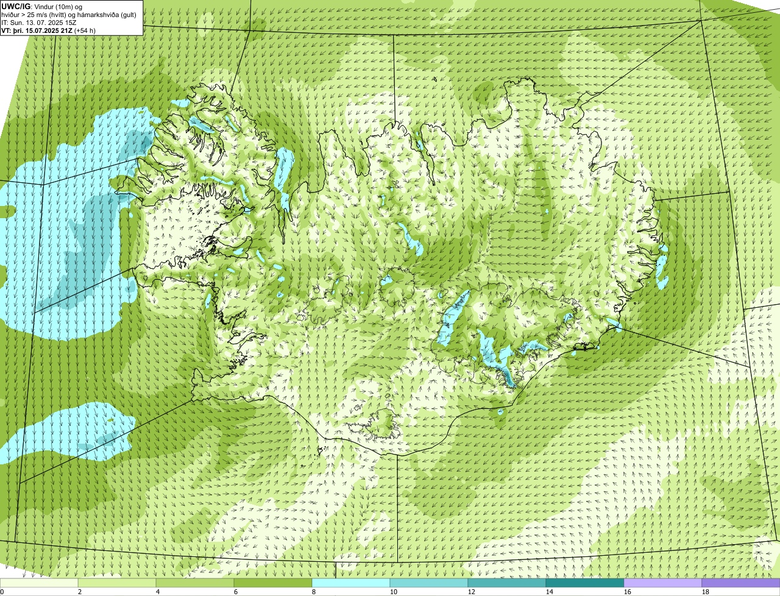Viewport: 780px width, 596px height.
Task: Click the 12–14 m/s teal legend swatch
Action: pos(507,583)
